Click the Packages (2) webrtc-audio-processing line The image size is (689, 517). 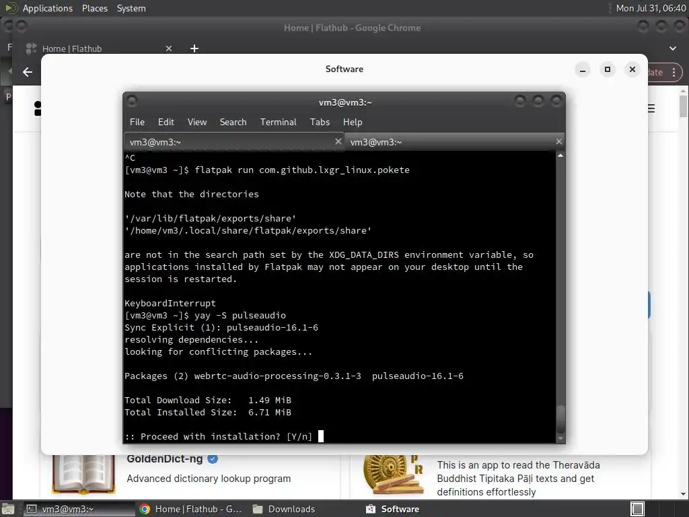coord(294,376)
